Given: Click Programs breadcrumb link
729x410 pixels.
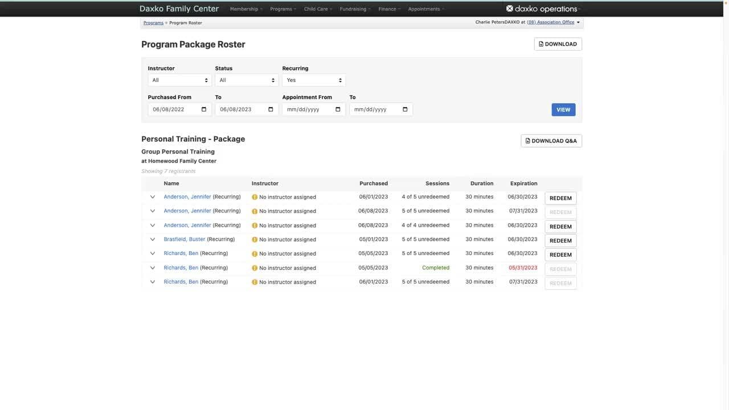Looking at the screenshot, I should 153,23.
